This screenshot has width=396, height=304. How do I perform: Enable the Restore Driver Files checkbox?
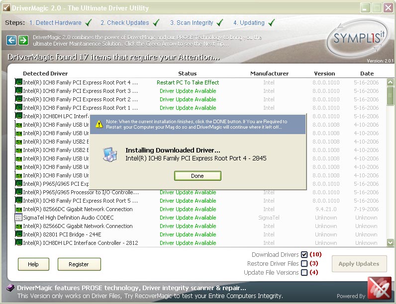(x=304, y=264)
